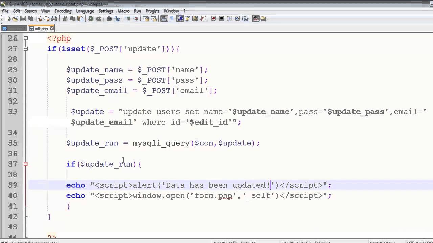This screenshot has width=433, height=243.
Task: Open the Edit menu
Action: tap(17, 11)
